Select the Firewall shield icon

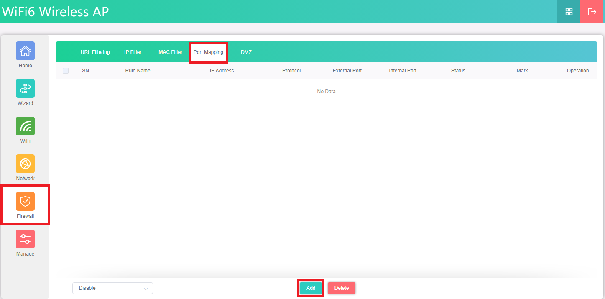click(x=25, y=202)
